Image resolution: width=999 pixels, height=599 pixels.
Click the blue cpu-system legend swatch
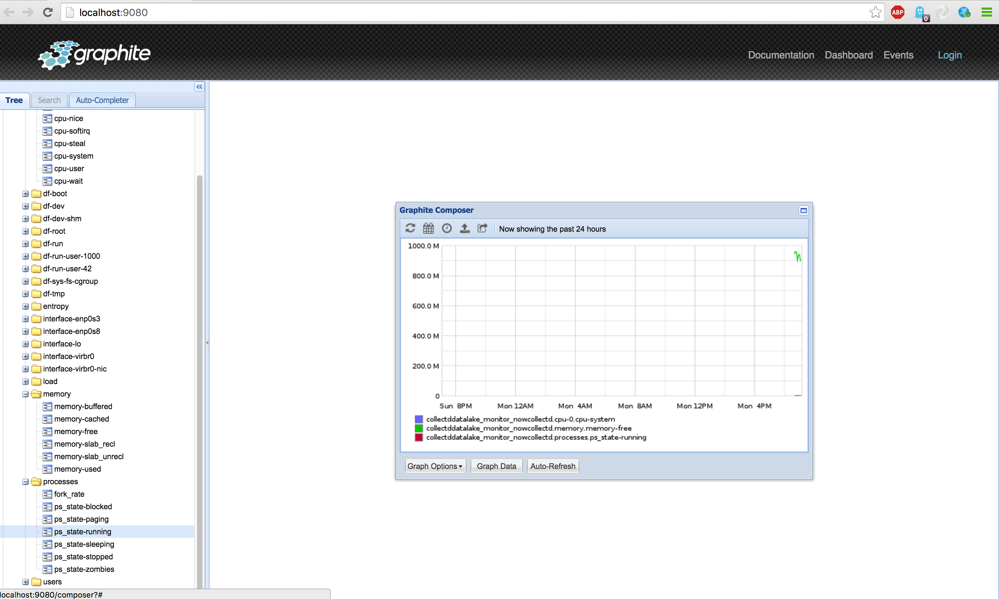pos(419,420)
